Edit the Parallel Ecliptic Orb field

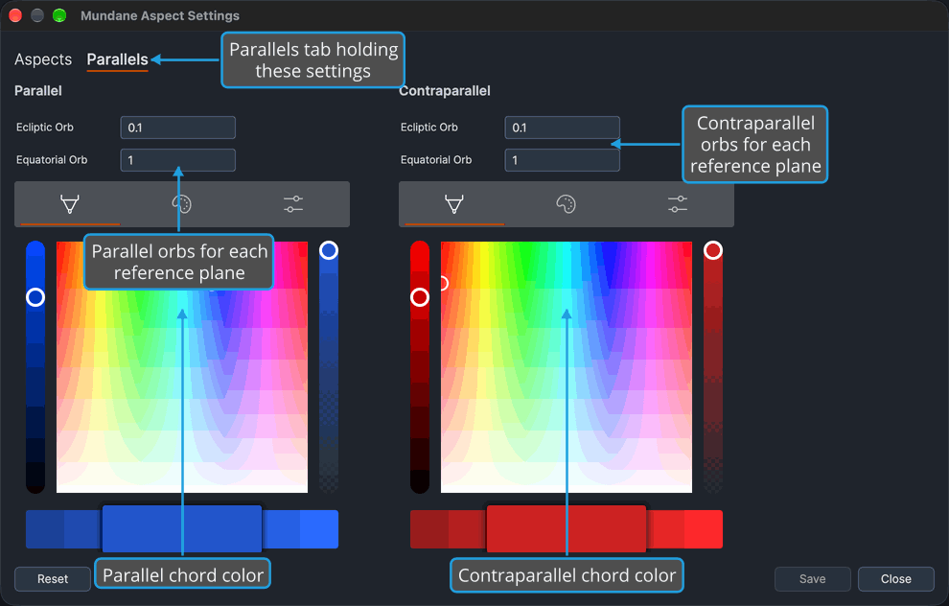tap(178, 128)
